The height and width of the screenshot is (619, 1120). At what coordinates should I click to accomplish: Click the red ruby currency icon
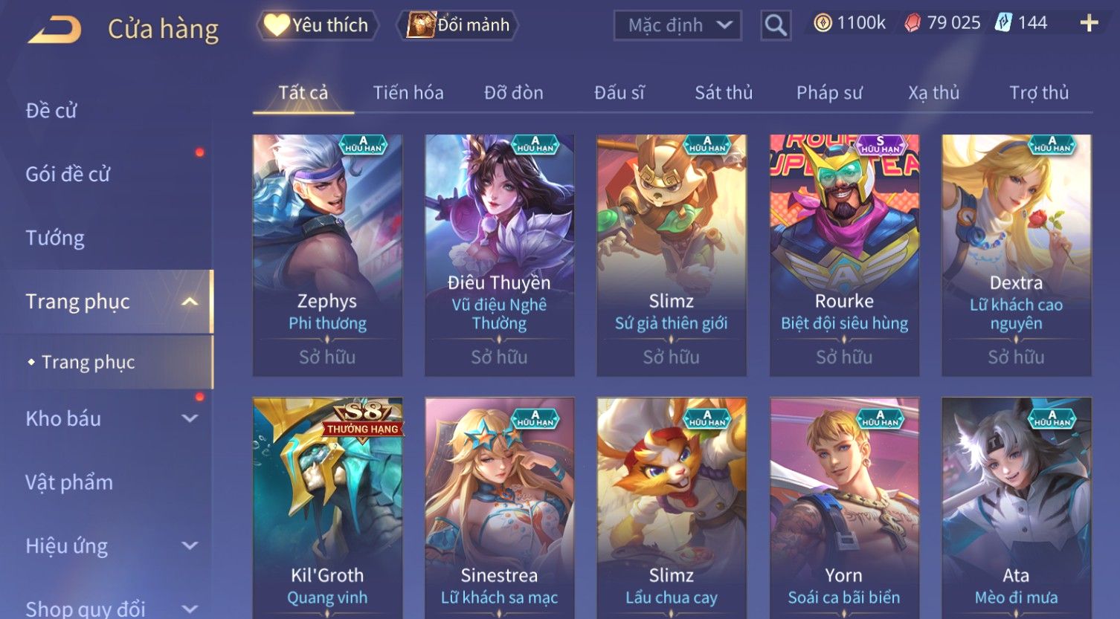(913, 24)
